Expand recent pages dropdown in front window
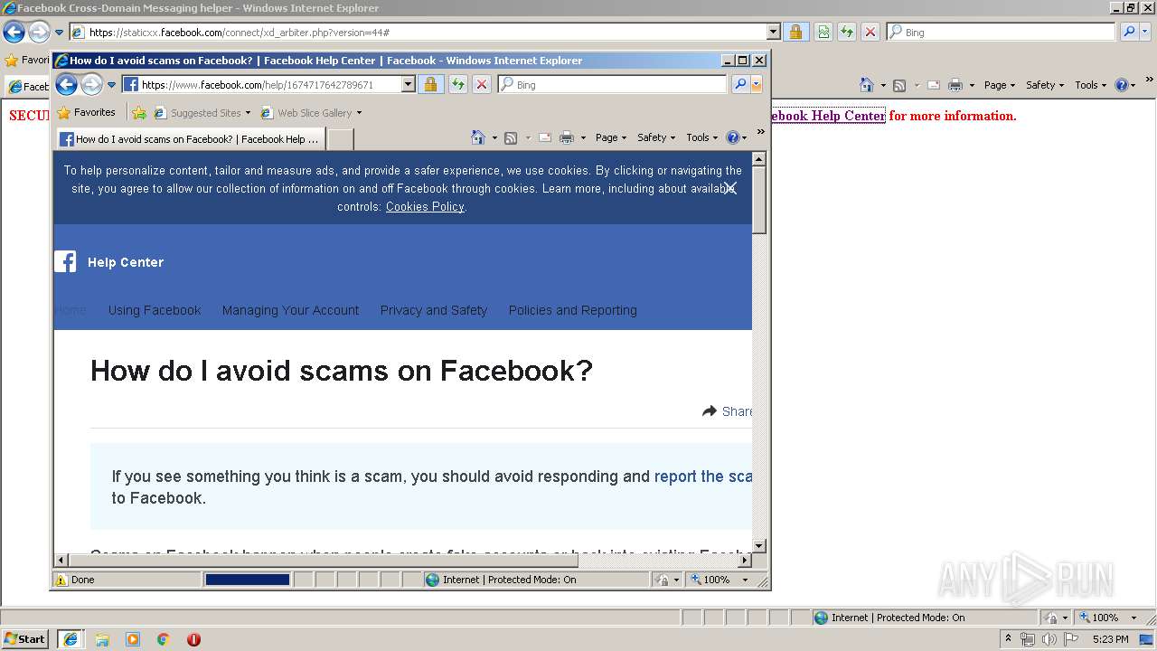This screenshot has width=1157, height=651. (x=112, y=85)
